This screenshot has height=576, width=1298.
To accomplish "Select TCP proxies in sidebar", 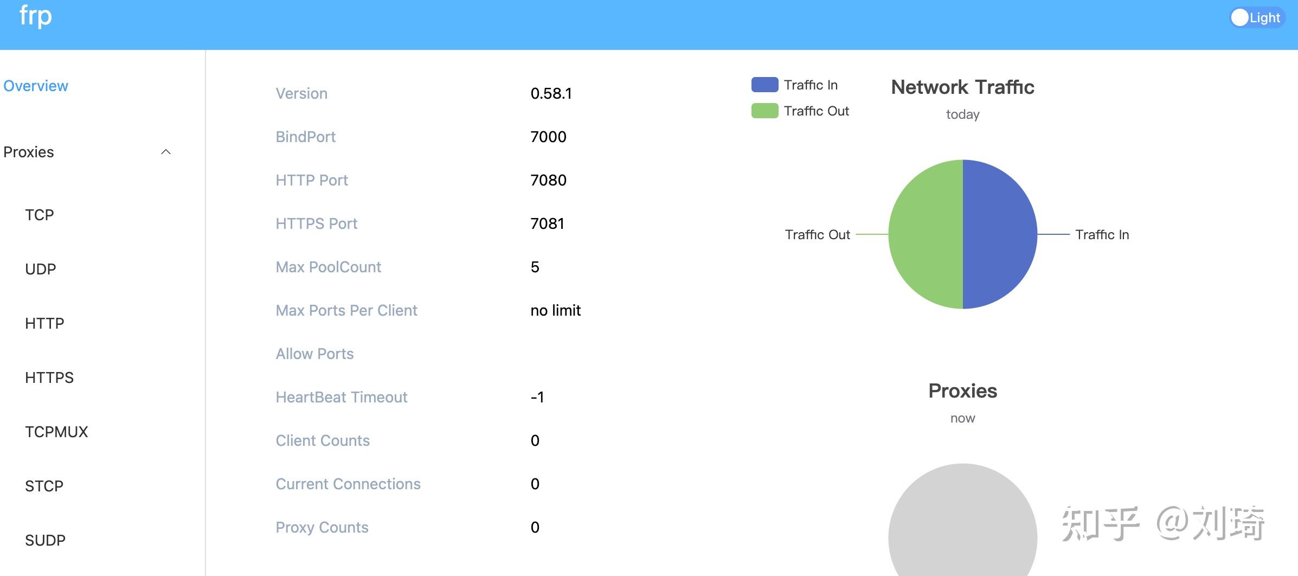I will click(x=40, y=215).
